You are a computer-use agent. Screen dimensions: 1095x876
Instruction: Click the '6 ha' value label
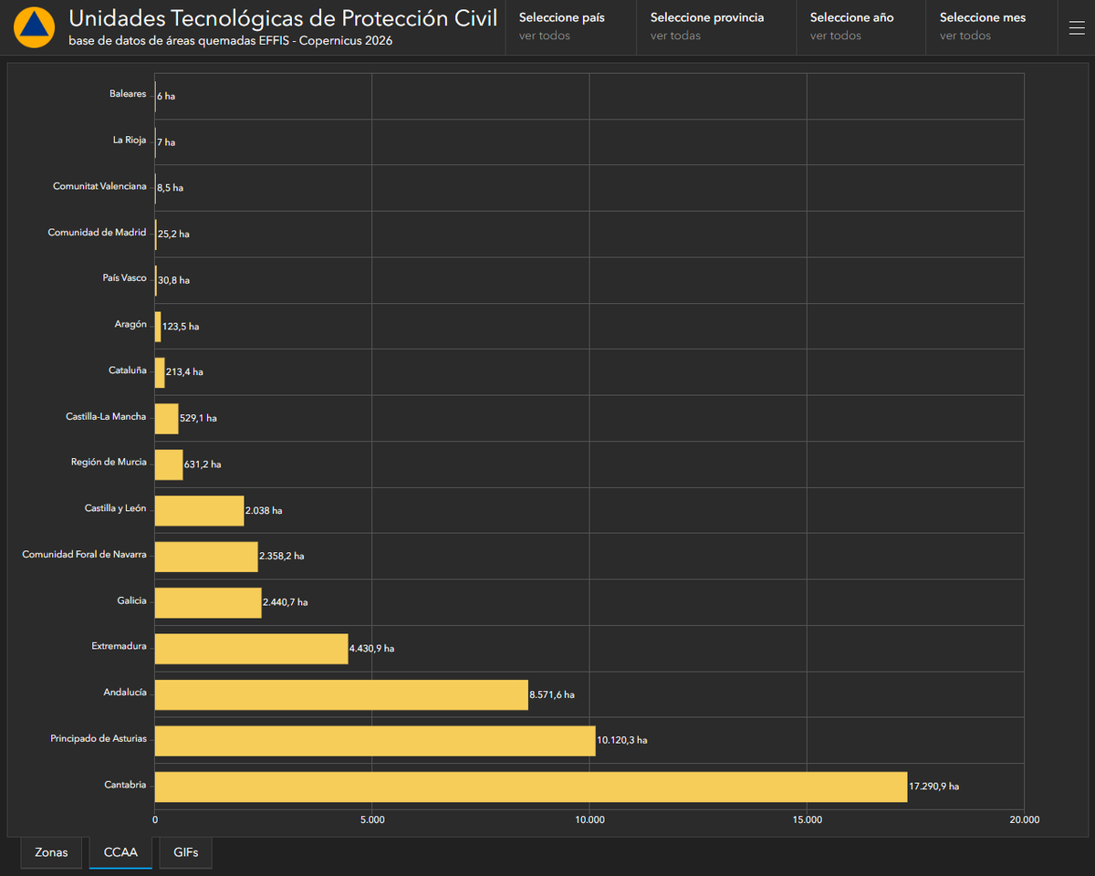(166, 96)
